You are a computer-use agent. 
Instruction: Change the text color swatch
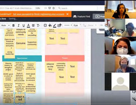[x=28, y=25]
